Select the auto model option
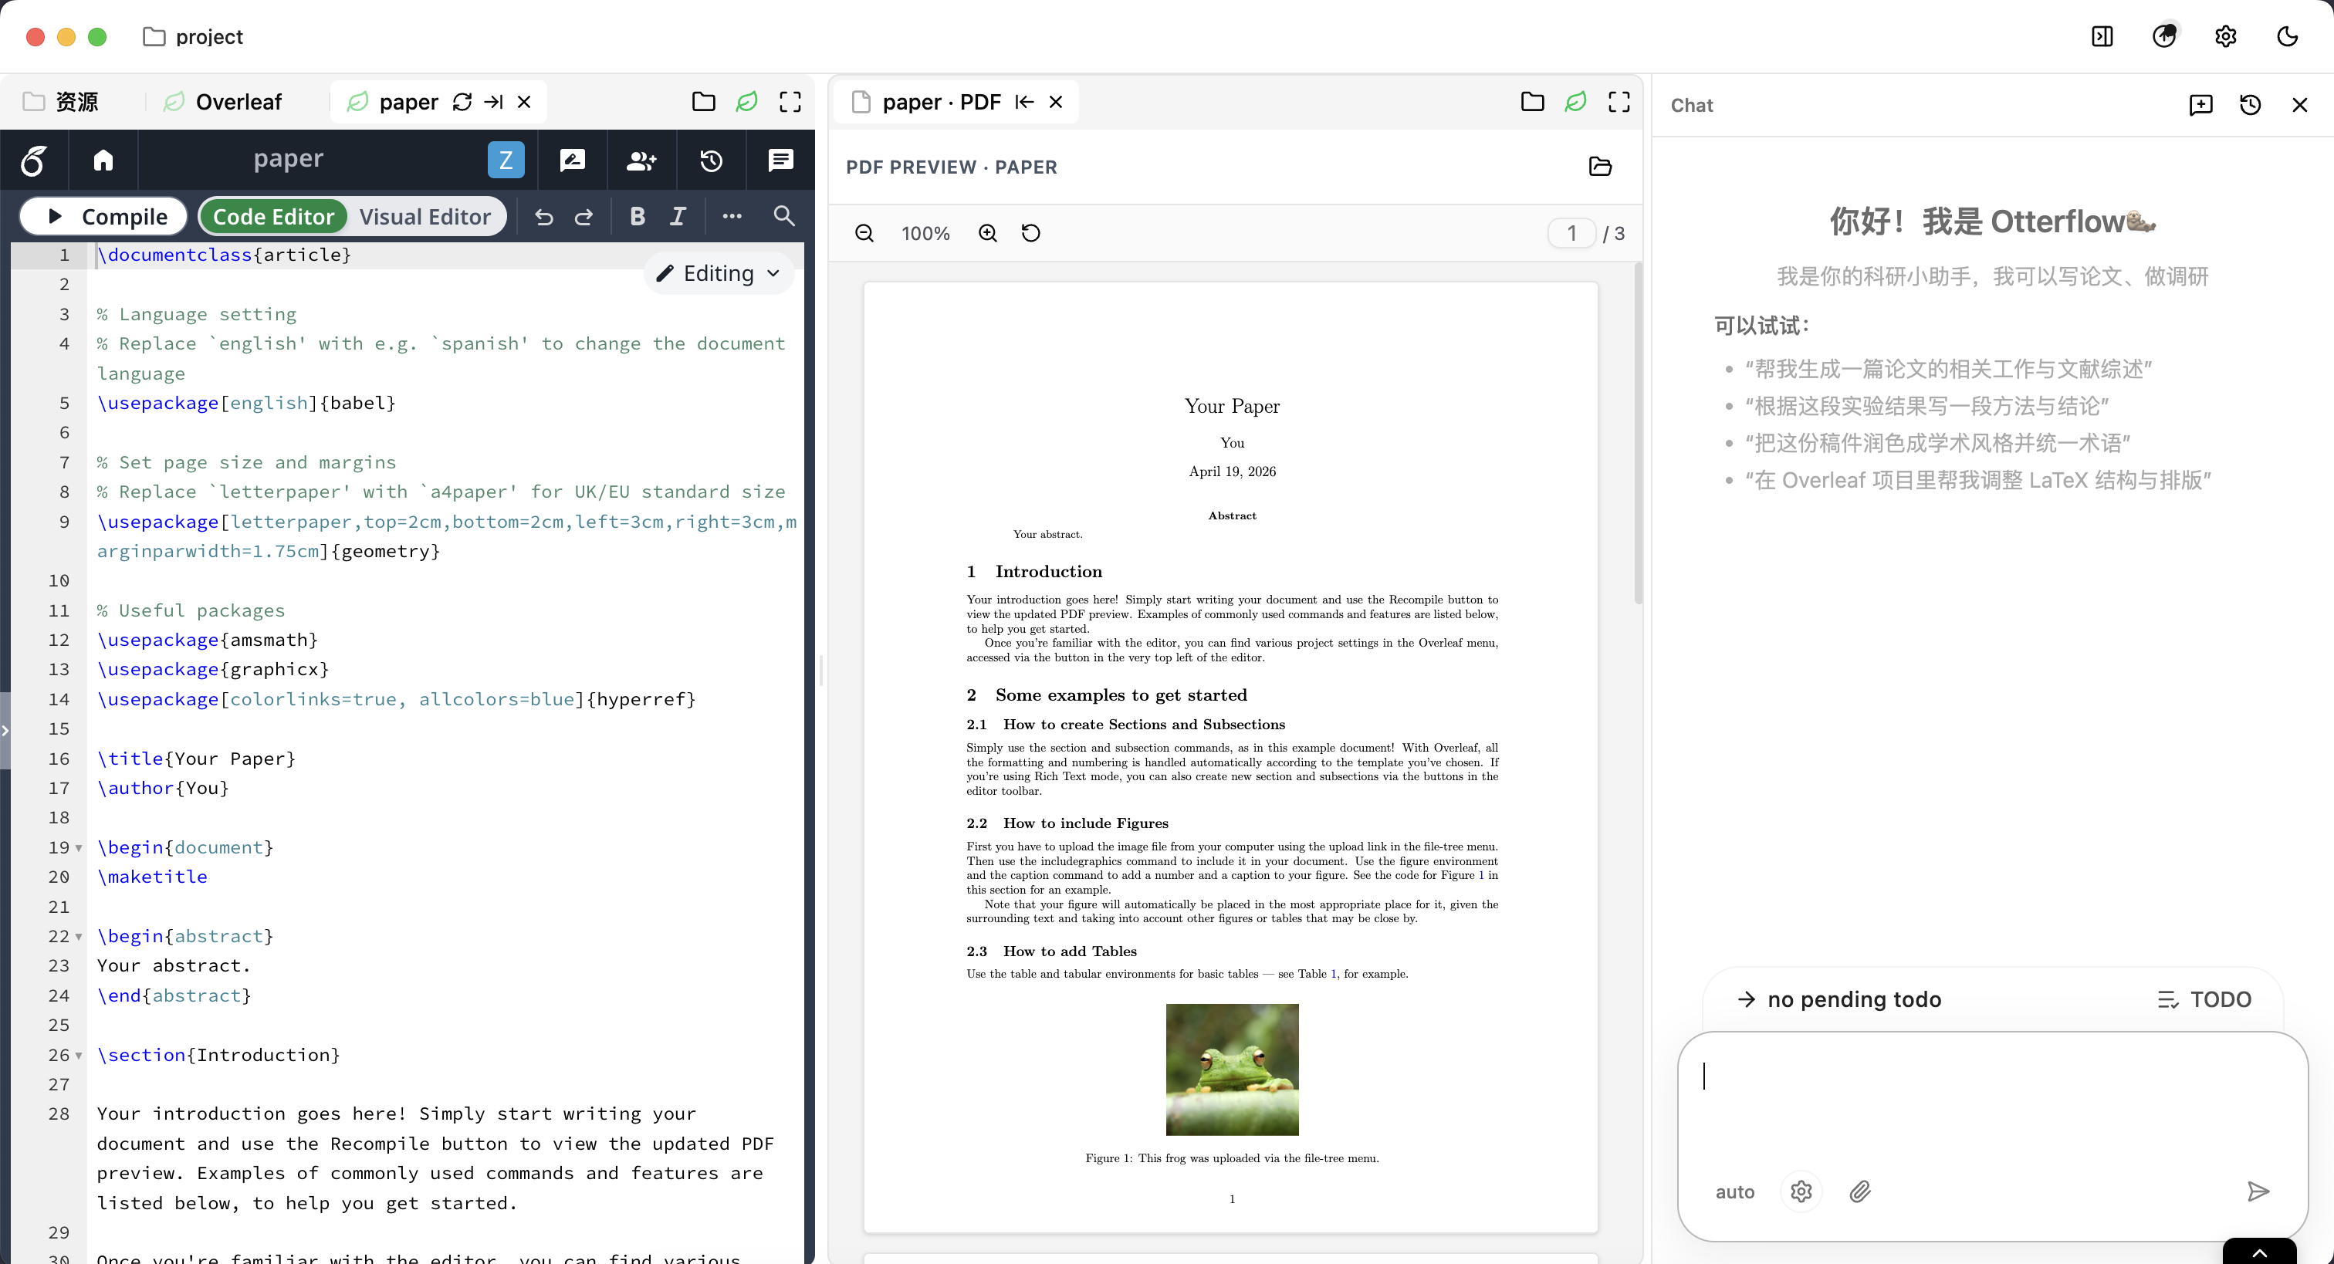The image size is (2334, 1264). pyautogui.click(x=1735, y=1192)
